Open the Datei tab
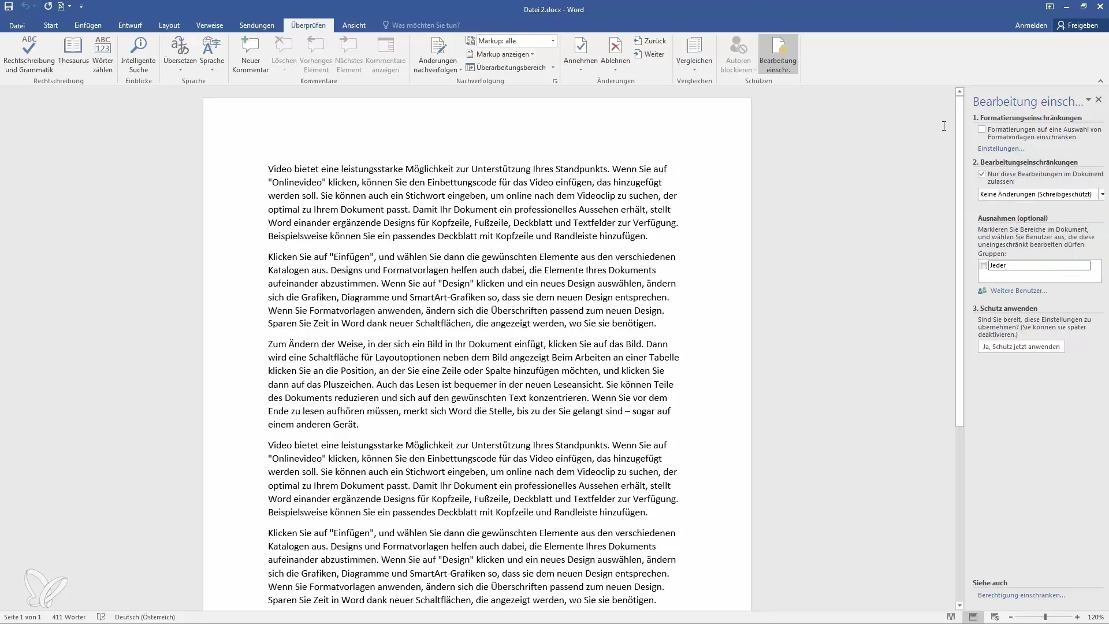Viewport: 1109px width, 624px height. click(17, 25)
